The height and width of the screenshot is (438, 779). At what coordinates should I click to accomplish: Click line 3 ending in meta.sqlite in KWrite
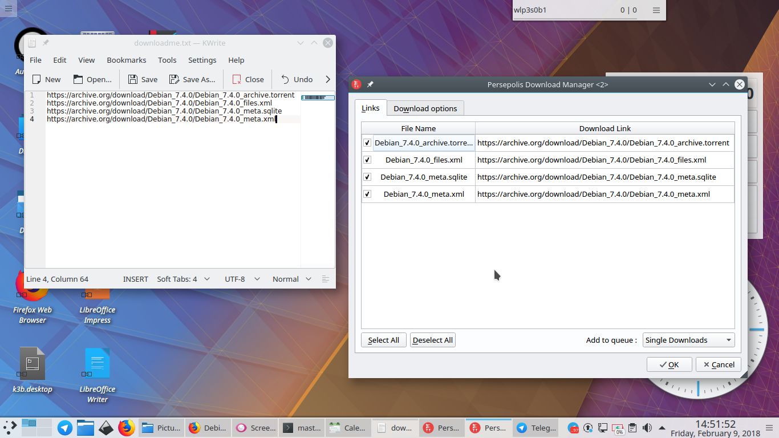click(x=164, y=111)
